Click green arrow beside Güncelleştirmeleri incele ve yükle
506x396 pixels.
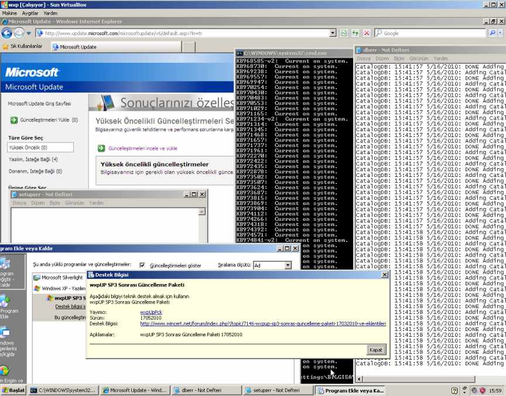click(x=101, y=148)
